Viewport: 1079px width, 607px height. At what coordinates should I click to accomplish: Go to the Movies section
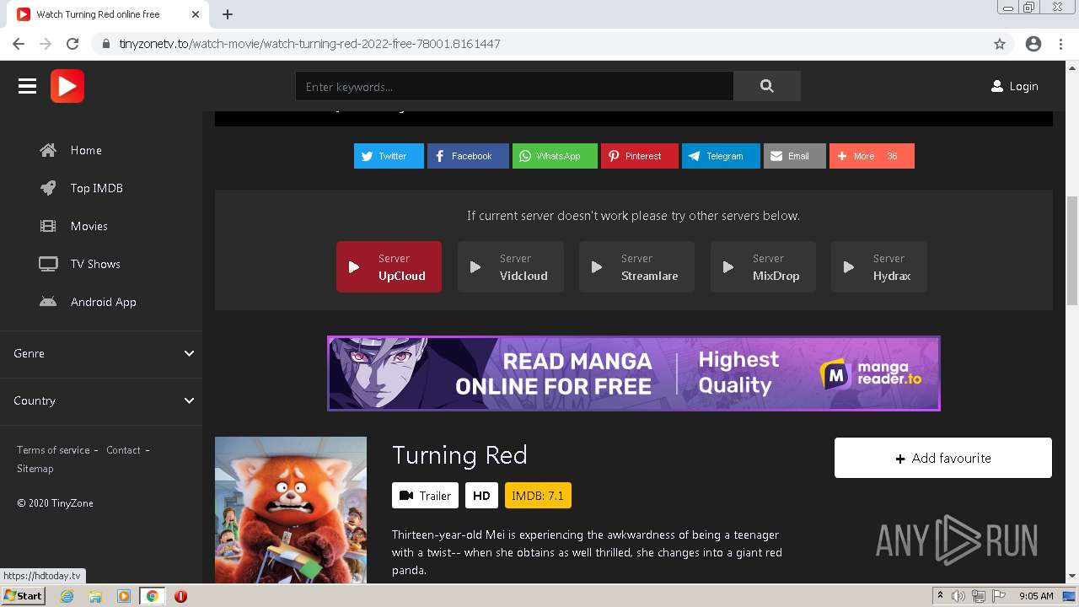click(89, 226)
